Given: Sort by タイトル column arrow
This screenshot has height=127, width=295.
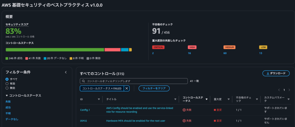Looking at the screenshot, I should tap(175, 99).
